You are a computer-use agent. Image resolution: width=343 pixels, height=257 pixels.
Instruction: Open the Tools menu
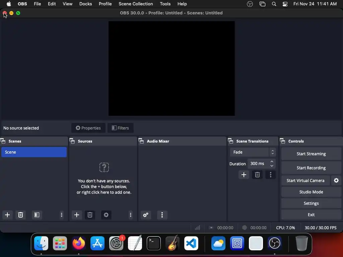pos(165,4)
